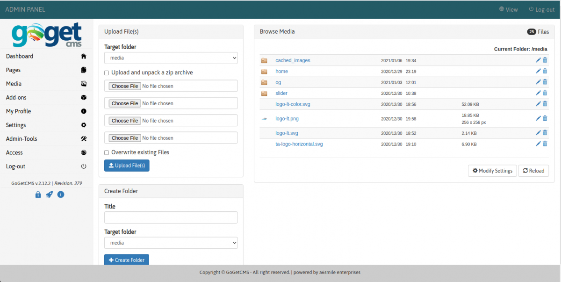The height and width of the screenshot is (282, 561).
Task: Open the logo-lt-color.svg file link
Action: pos(293,104)
